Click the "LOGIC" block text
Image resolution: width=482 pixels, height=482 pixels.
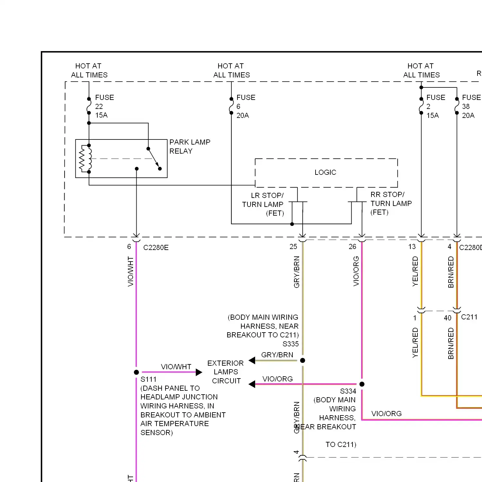click(325, 172)
